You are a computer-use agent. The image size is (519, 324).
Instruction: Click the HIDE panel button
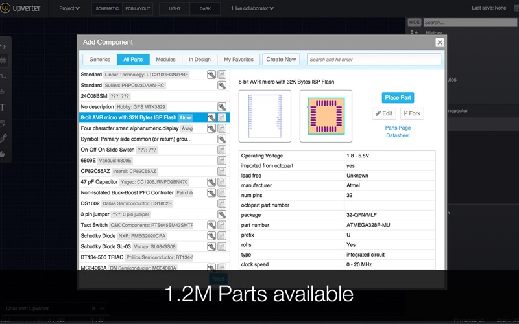[414, 22]
